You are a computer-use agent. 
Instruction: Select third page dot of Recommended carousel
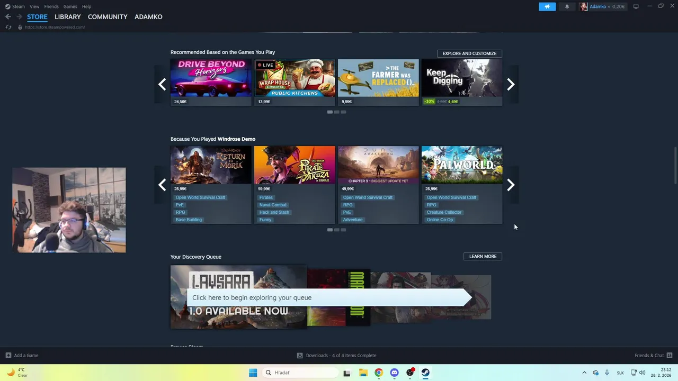(x=343, y=112)
